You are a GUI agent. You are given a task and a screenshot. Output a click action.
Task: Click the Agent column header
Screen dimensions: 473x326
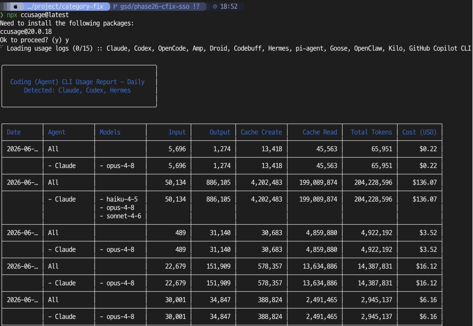point(57,132)
